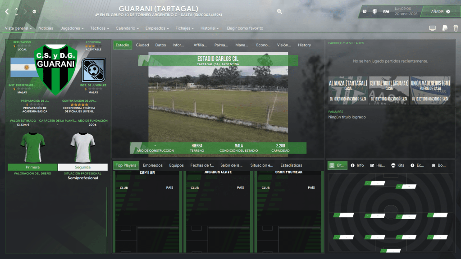The image size is (461, 259).
Task: Open the search magnifier icon
Action: click(279, 12)
